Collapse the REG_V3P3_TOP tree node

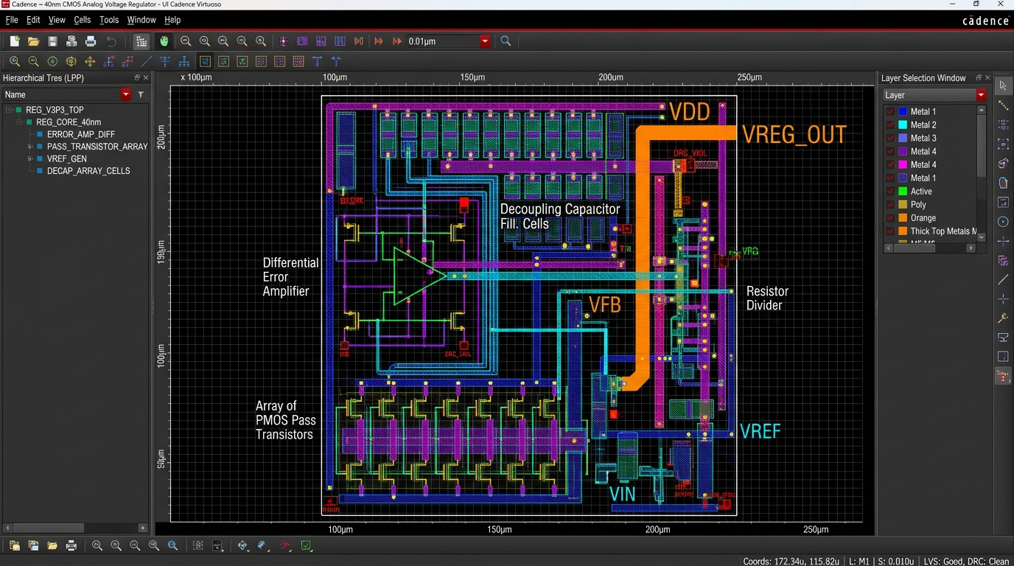point(9,110)
